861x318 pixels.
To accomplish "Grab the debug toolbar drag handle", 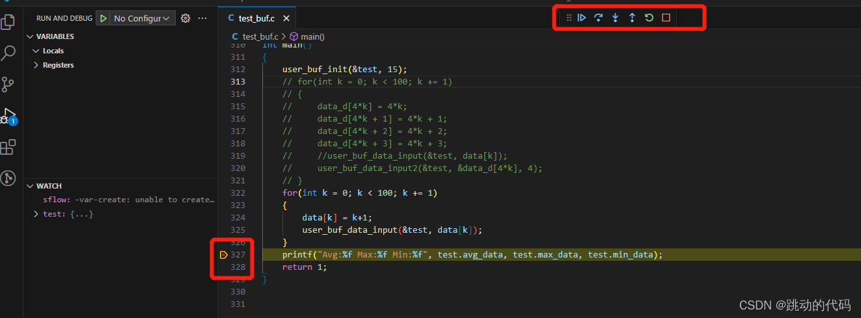I will (569, 18).
